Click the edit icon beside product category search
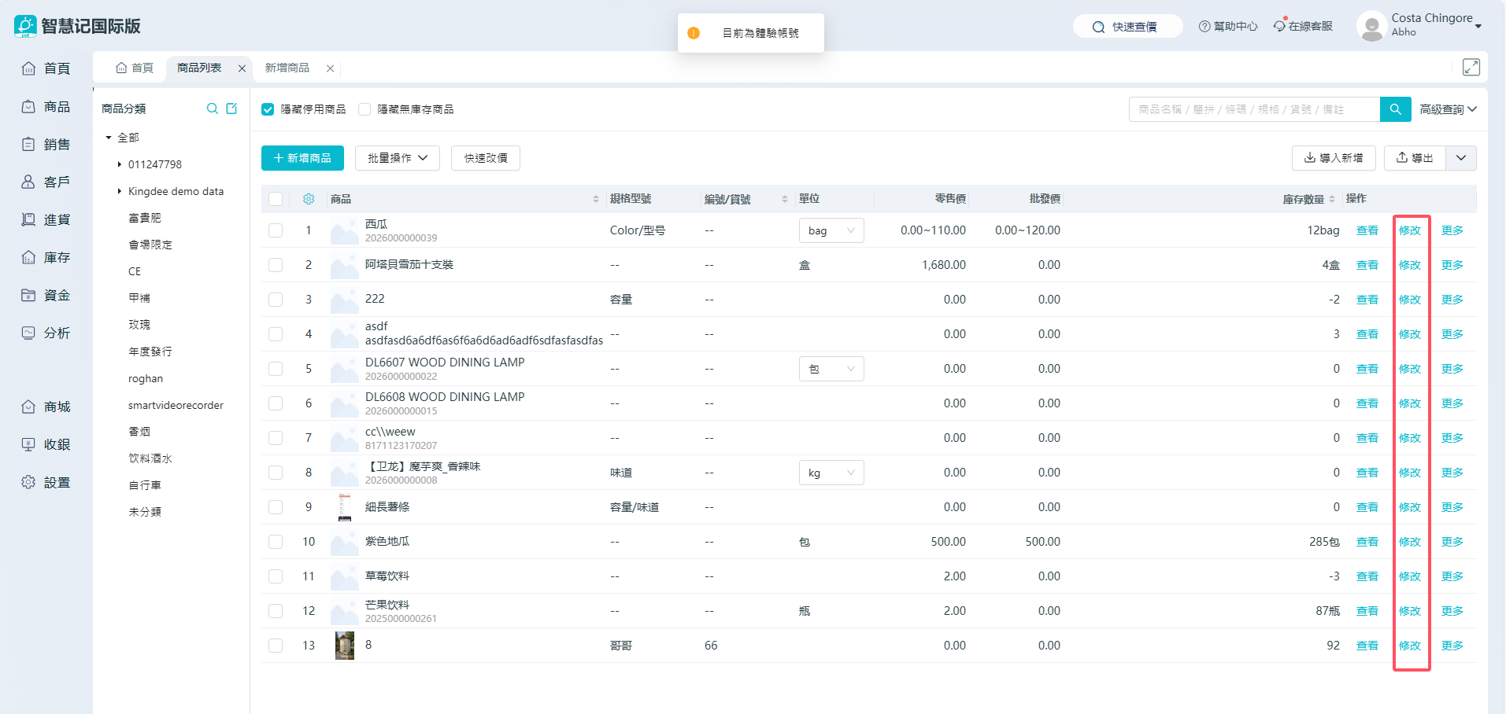The height and width of the screenshot is (714, 1506). (x=231, y=109)
